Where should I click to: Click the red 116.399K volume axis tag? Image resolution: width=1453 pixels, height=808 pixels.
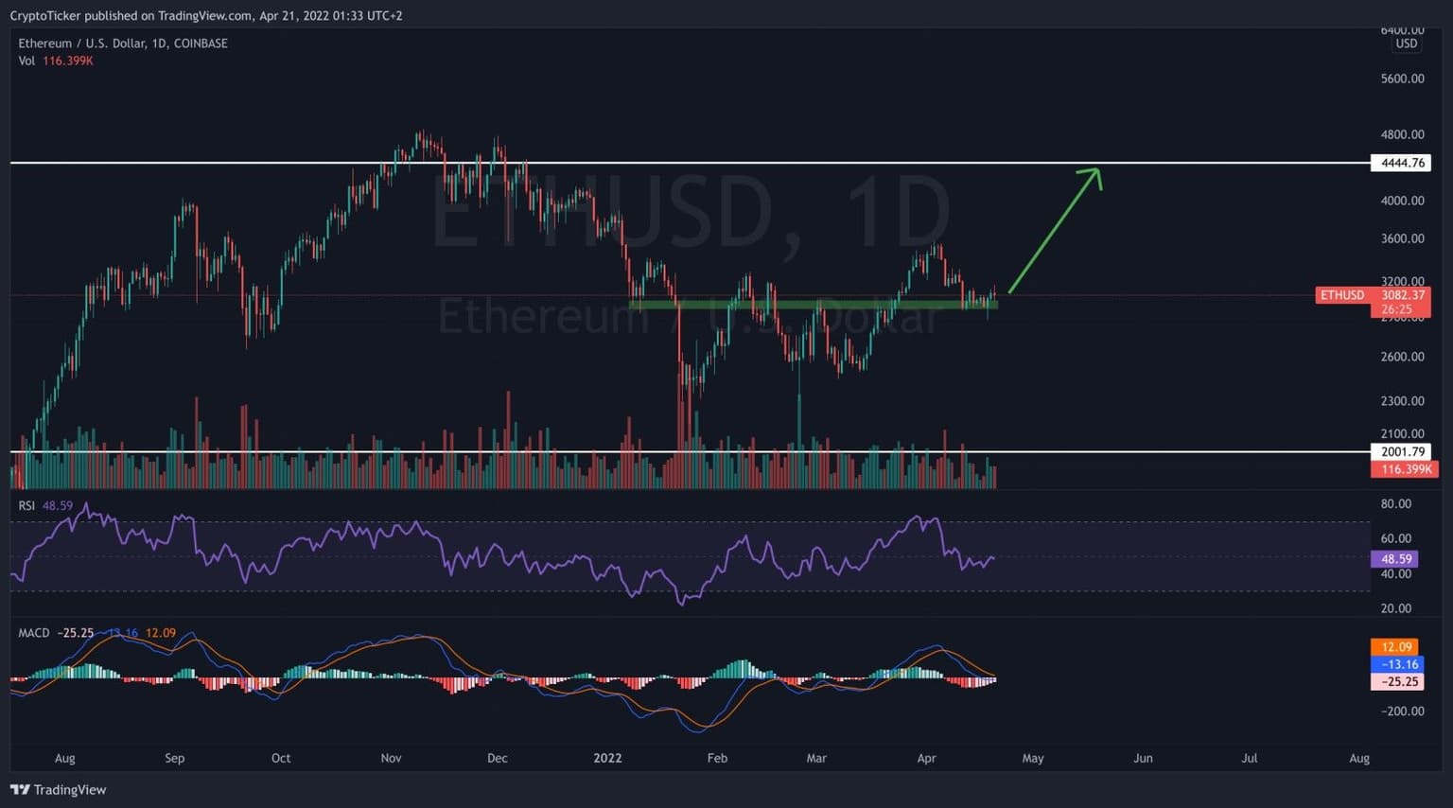click(x=1403, y=469)
